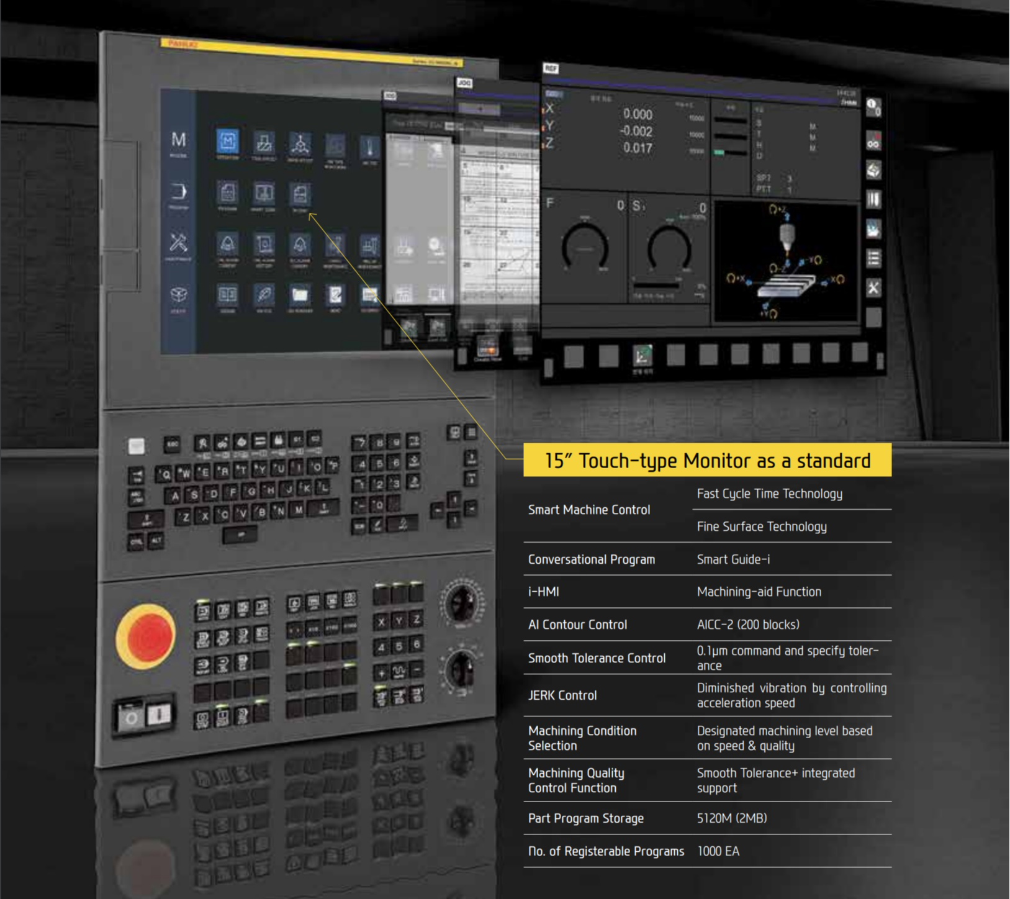Image resolution: width=1010 pixels, height=899 pixels.
Task: Click the upper rotary override dial
Action: point(461,602)
